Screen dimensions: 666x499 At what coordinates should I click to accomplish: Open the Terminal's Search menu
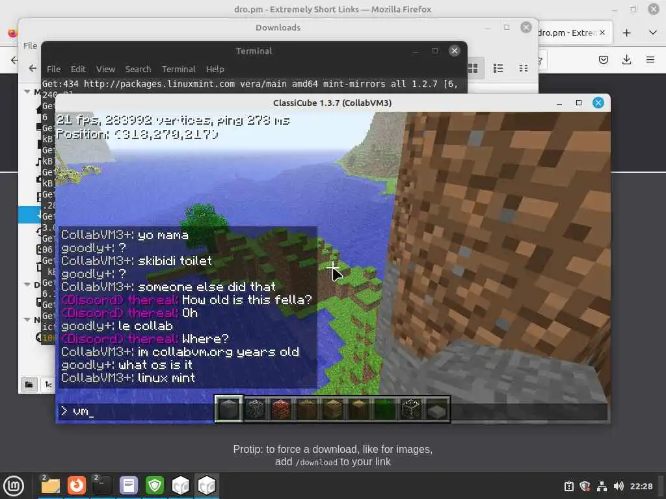138,69
